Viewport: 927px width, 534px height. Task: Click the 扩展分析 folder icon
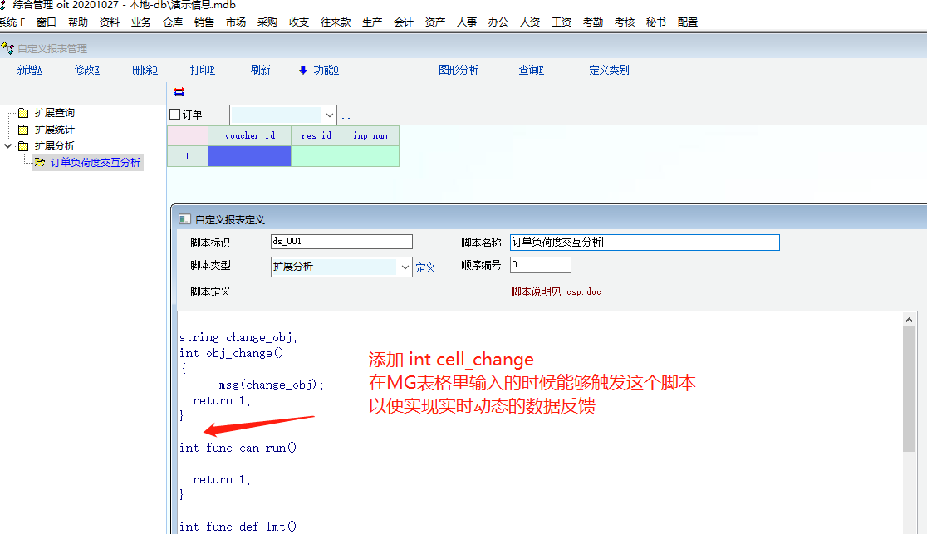point(23,146)
